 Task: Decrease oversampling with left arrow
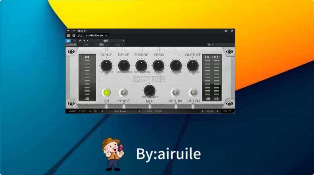point(202,111)
